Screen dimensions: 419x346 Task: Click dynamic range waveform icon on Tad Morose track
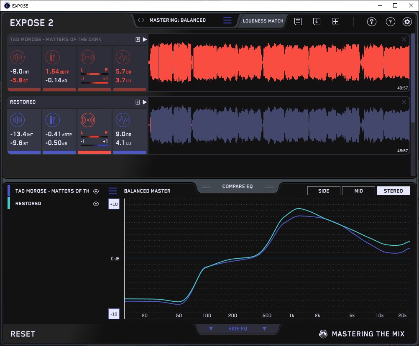click(123, 57)
